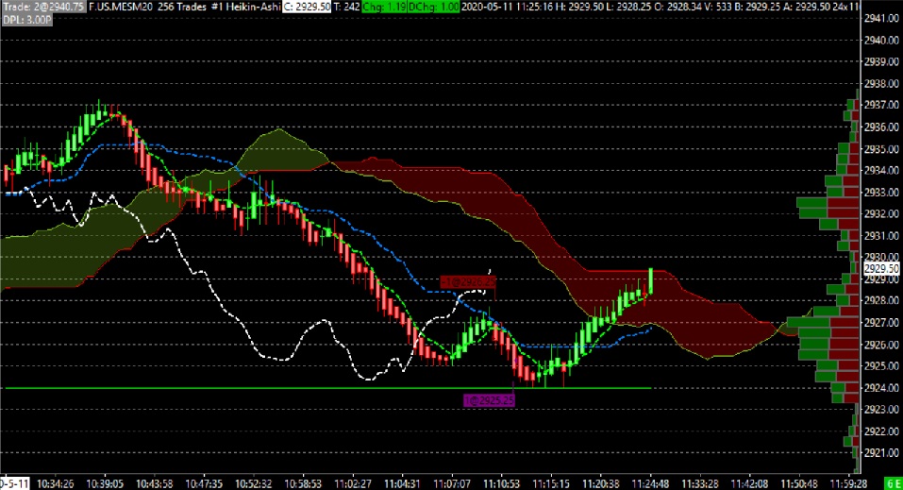This screenshot has height=490, width=903.
Task: Click the 11:02:27 time axis label
Action: point(353,483)
